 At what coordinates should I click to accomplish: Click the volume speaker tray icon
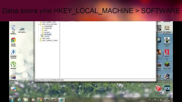[x=161, y=100]
